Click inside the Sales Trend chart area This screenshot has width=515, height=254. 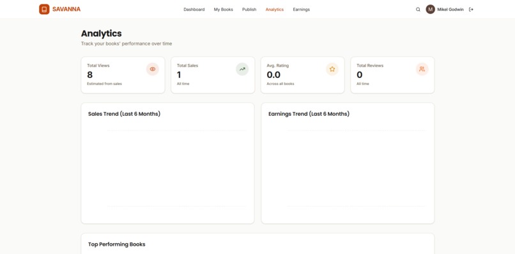[x=176, y=168]
